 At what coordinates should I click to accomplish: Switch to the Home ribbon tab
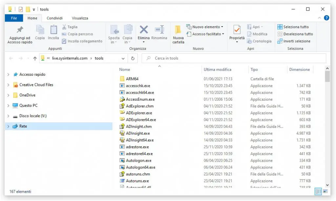(x=32, y=18)
